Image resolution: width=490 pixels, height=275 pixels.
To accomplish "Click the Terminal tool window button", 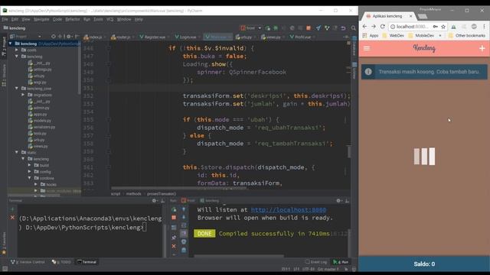I will pyautogui.click(x=87, y=262).
